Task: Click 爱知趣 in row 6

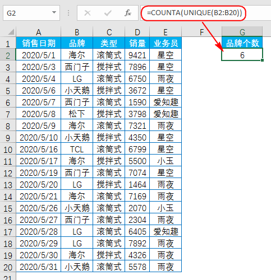Action: click(166, 101)
